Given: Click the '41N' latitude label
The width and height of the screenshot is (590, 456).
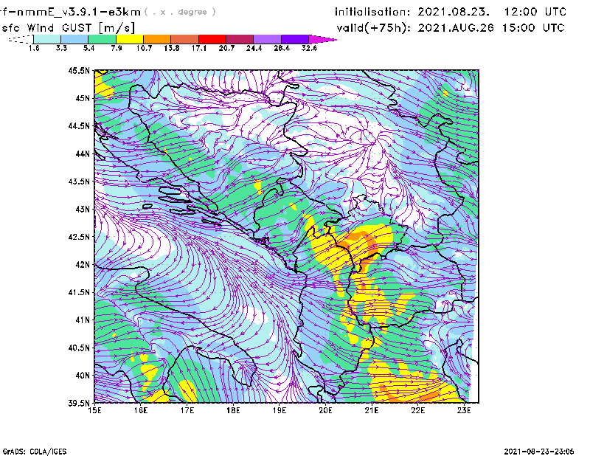Looking at the screenshot, I should coord(83,319).
